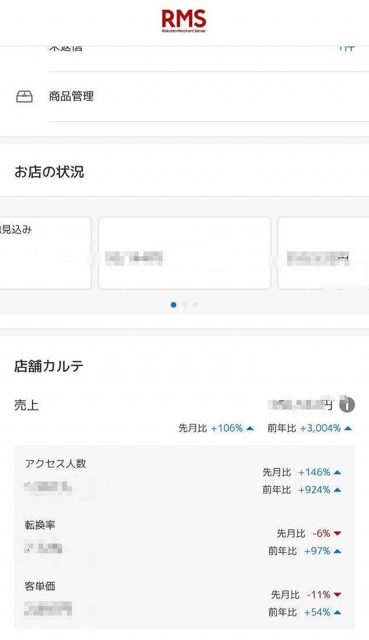Open the info icon next to 売上
The height and width of the screenshot is (640, 369).
pos(347,405)
